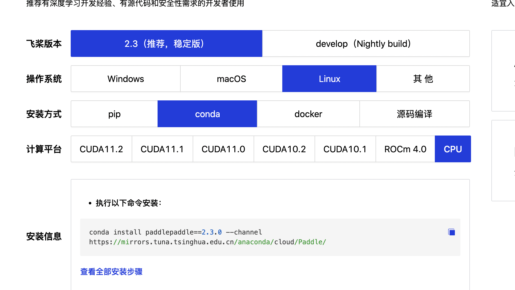Image resolution: width=515 pixels, height=290 pixels.
Task: Keep the 2.3 stable version selected
Action: click(x=166, y=43)
